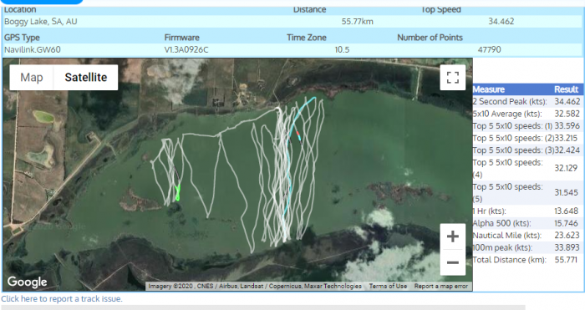Click the red speed marker on track
Image resolution: width=585 pixels, height=310 pixels.
coord(298,133)
